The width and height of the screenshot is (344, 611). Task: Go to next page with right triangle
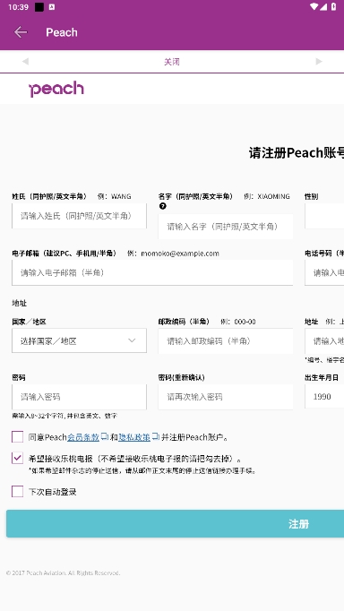[x=319, y=61]
